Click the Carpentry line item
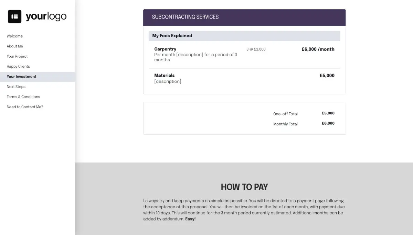 click(x=165, y=49)
